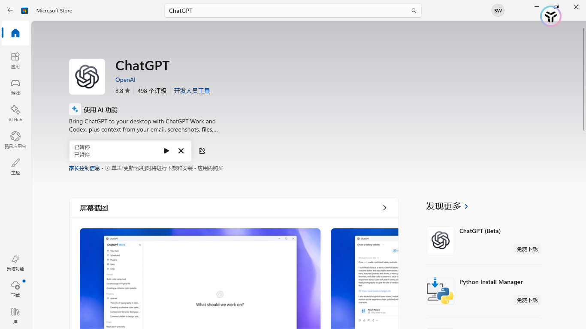The image size is (586, 329).
Task: Open the Python Install Manager icon
Action: (x=441, y=291)
